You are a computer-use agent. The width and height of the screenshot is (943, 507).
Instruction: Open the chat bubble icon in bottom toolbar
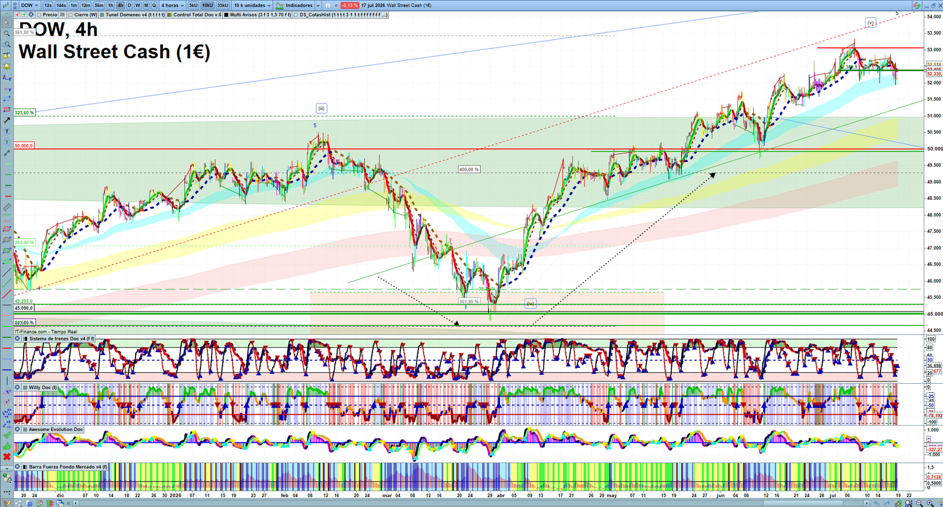coord(29,503)
